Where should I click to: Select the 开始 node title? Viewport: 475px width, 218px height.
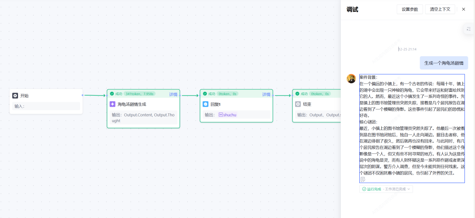[24, 96]
